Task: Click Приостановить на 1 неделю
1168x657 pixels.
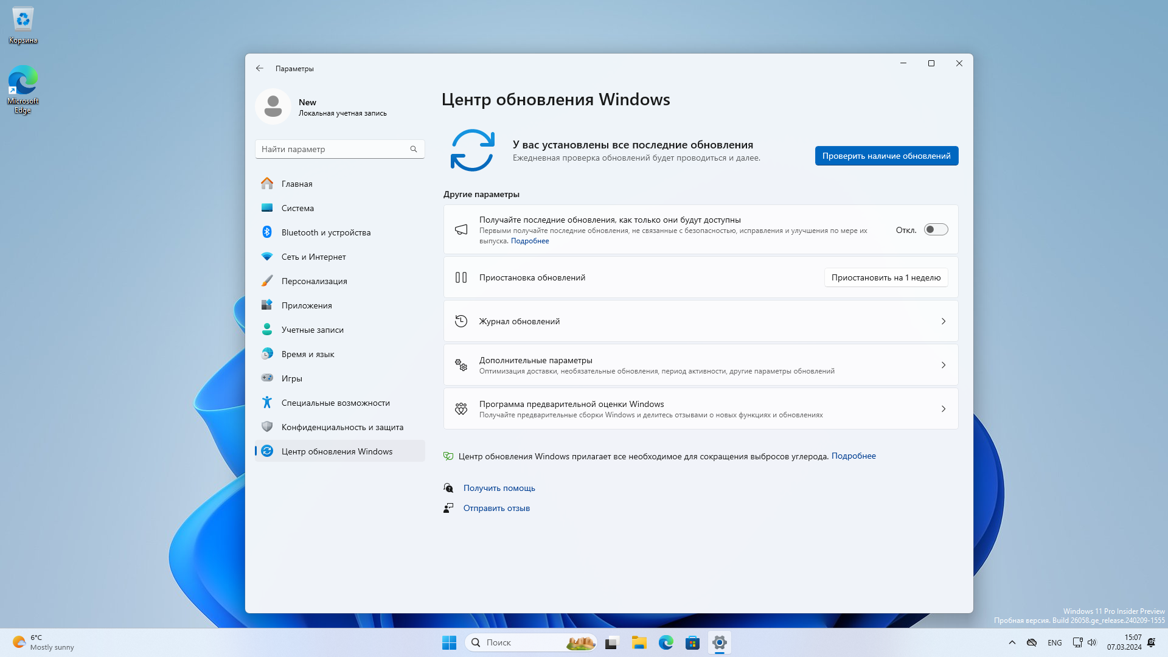Action: [x=886, y=277]
